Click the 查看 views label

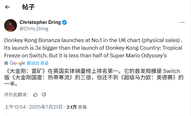82,107
